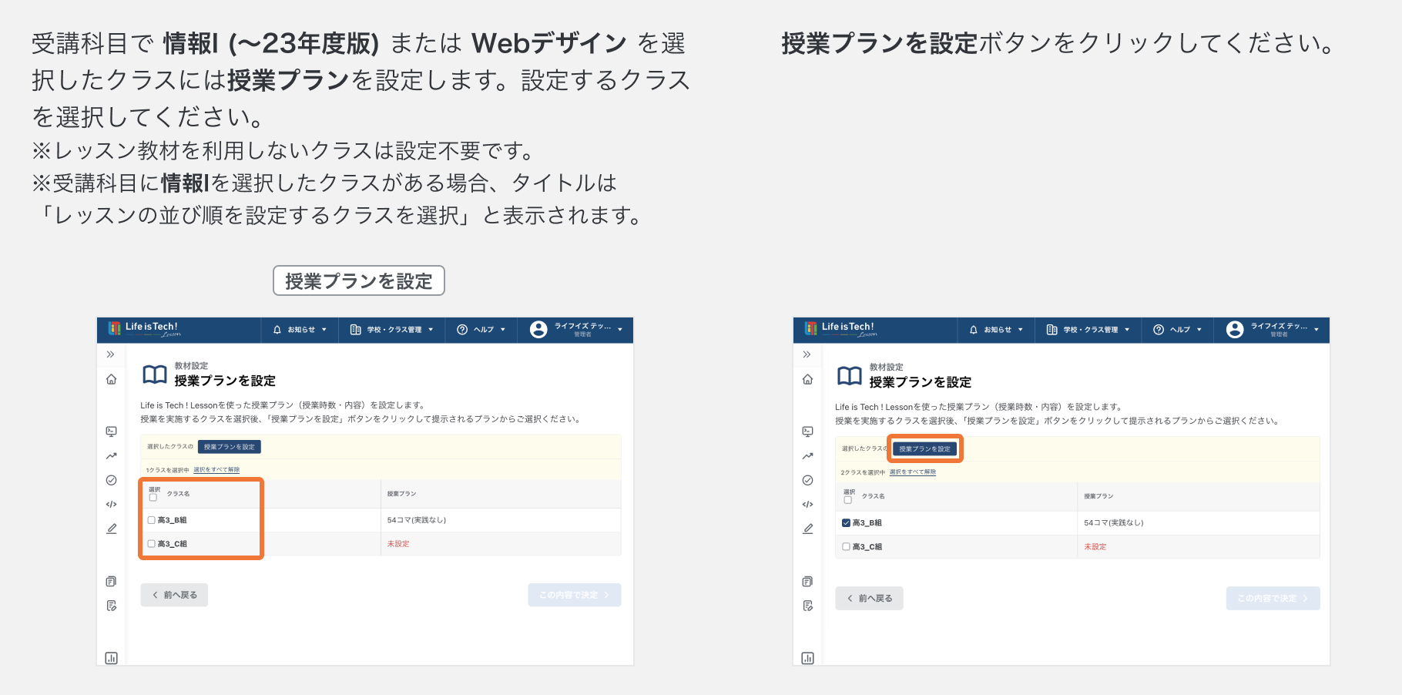Open ヘルプ menu in right screenshot
The height and width of the screenshot is (695, 1402).
click(1178, 330)
